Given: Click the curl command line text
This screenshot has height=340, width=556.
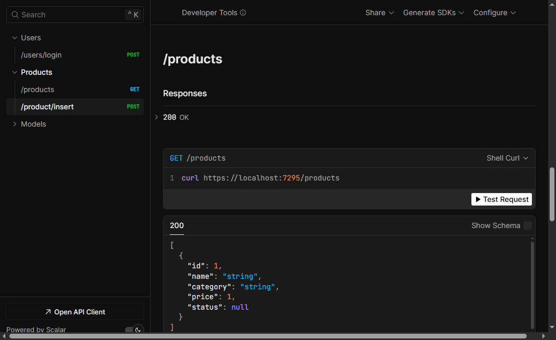Looking at the screenshot, I should [260, 178].
